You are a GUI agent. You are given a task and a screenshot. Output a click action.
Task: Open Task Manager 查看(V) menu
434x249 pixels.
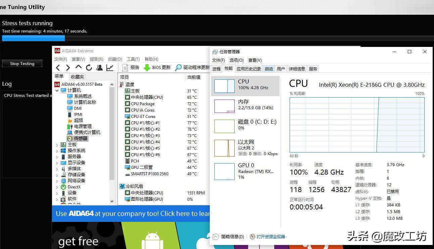click(255, 60)
